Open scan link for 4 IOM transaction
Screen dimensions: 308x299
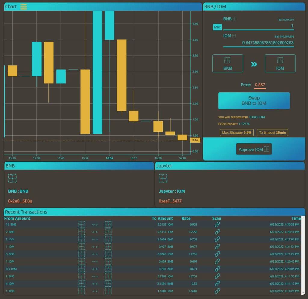click(x=217, y=283)
